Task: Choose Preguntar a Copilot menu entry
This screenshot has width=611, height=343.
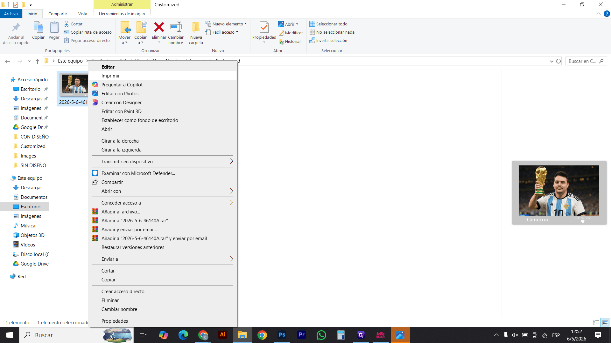Action: point(163,84)
